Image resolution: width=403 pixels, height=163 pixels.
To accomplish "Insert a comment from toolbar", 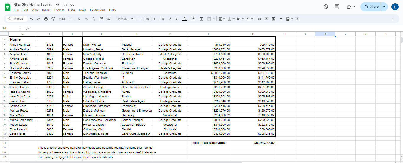I will [266, 19].
